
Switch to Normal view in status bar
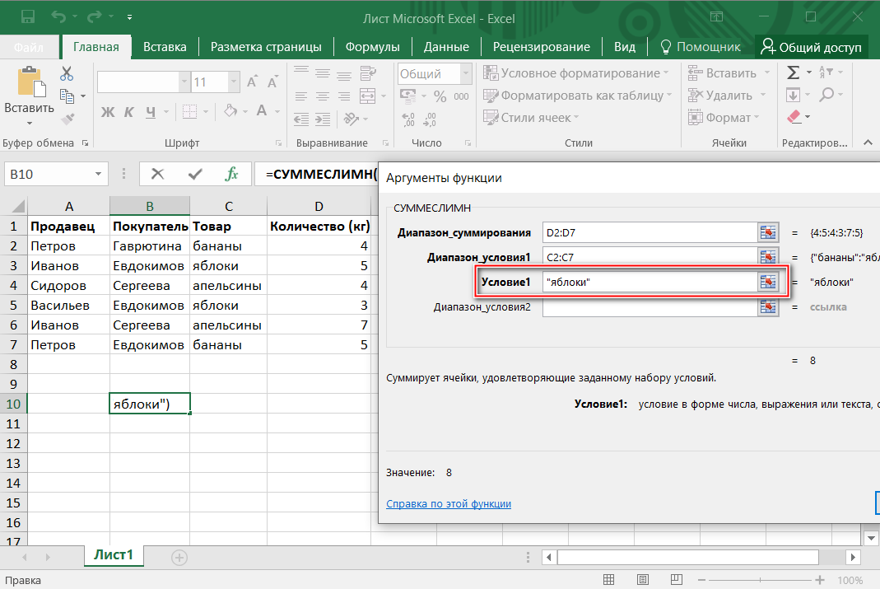(x=608, y=579)
